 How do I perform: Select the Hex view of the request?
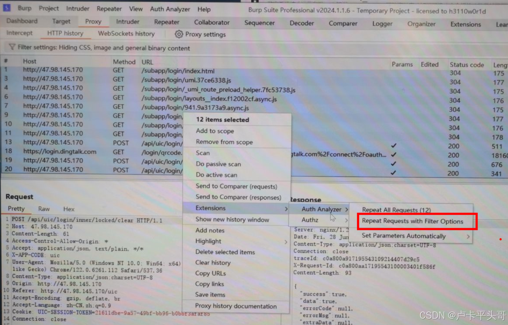(x=69, y=209)
